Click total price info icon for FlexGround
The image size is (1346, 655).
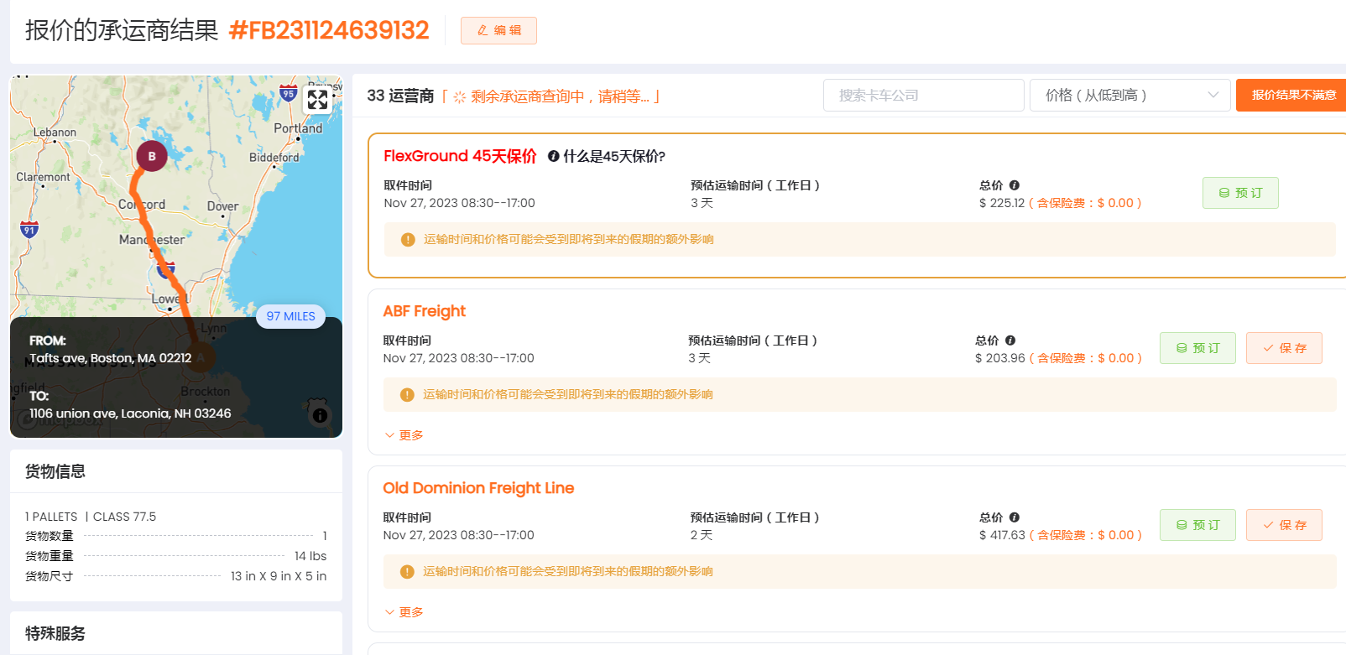(x=1015, y=185)
